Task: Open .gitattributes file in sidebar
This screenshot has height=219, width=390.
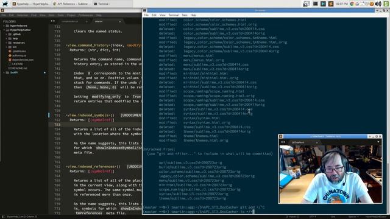Action: point(19,51)
